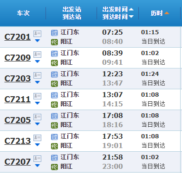Sort by duration using 历时 orange arrow
Screen dimensions: 182x173
[167, 13]
